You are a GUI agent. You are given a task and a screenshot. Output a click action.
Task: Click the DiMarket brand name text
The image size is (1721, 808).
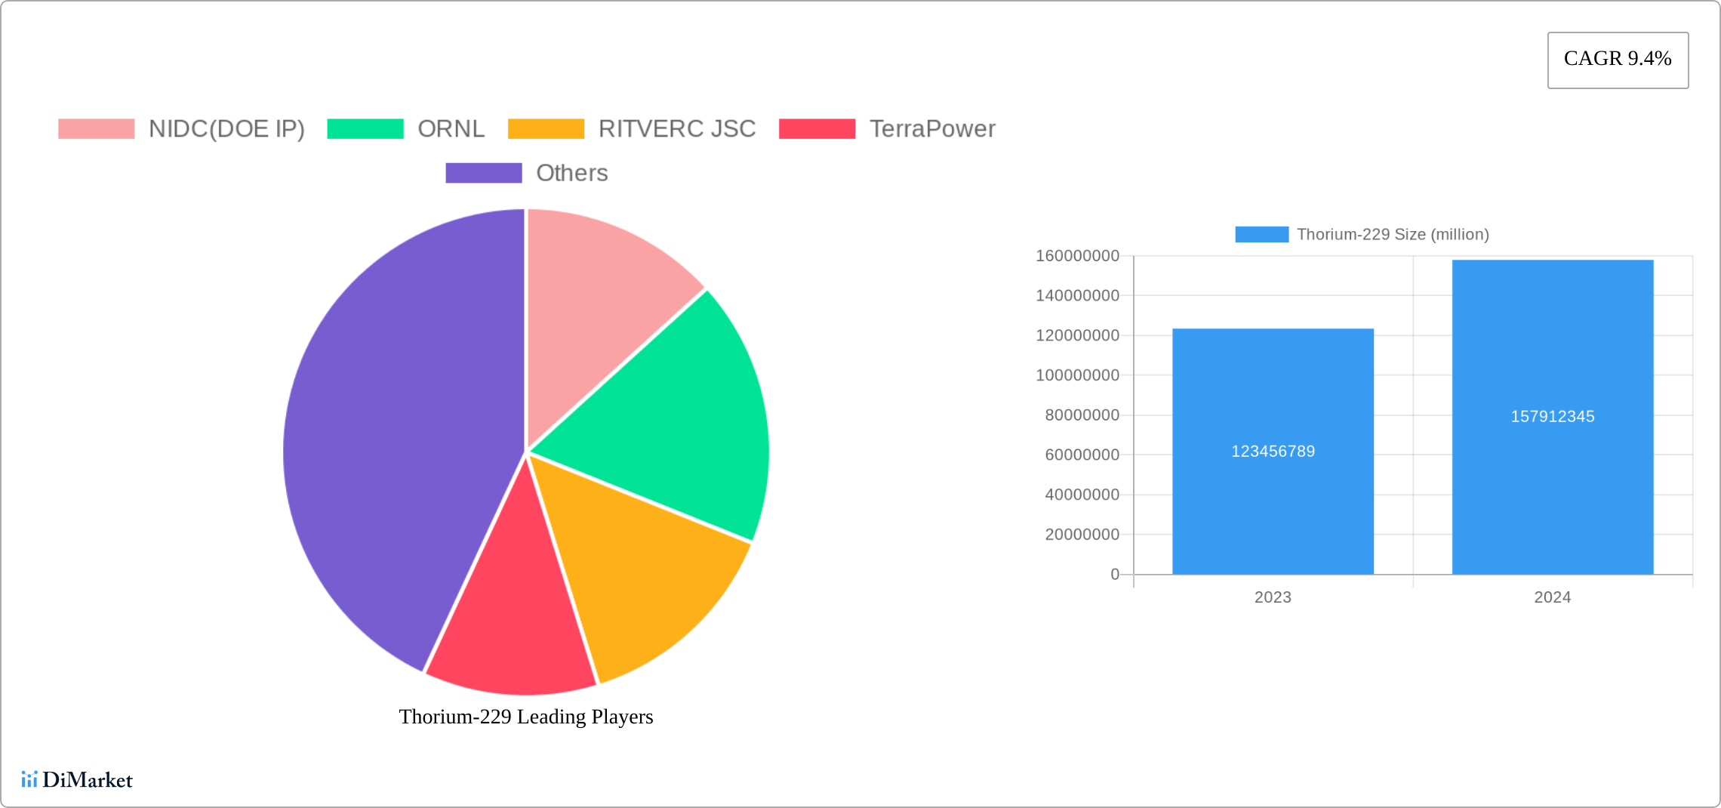[88, 780]
